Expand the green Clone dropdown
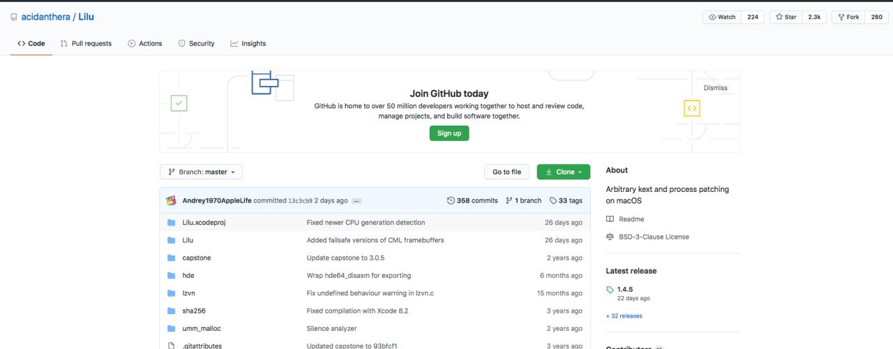 click(564, 172)
